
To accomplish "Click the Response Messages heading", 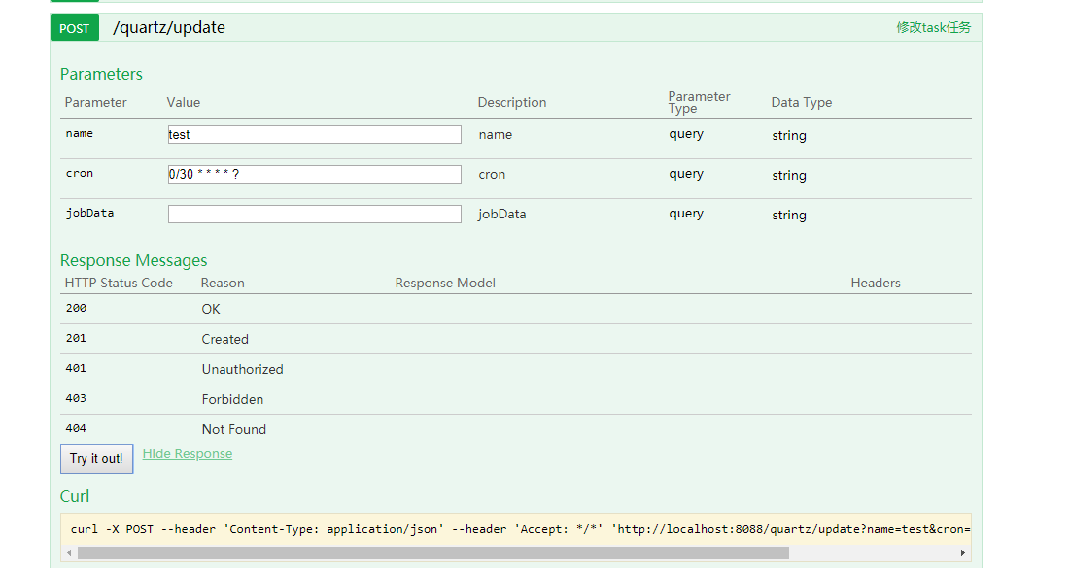I will coord(134,260).
